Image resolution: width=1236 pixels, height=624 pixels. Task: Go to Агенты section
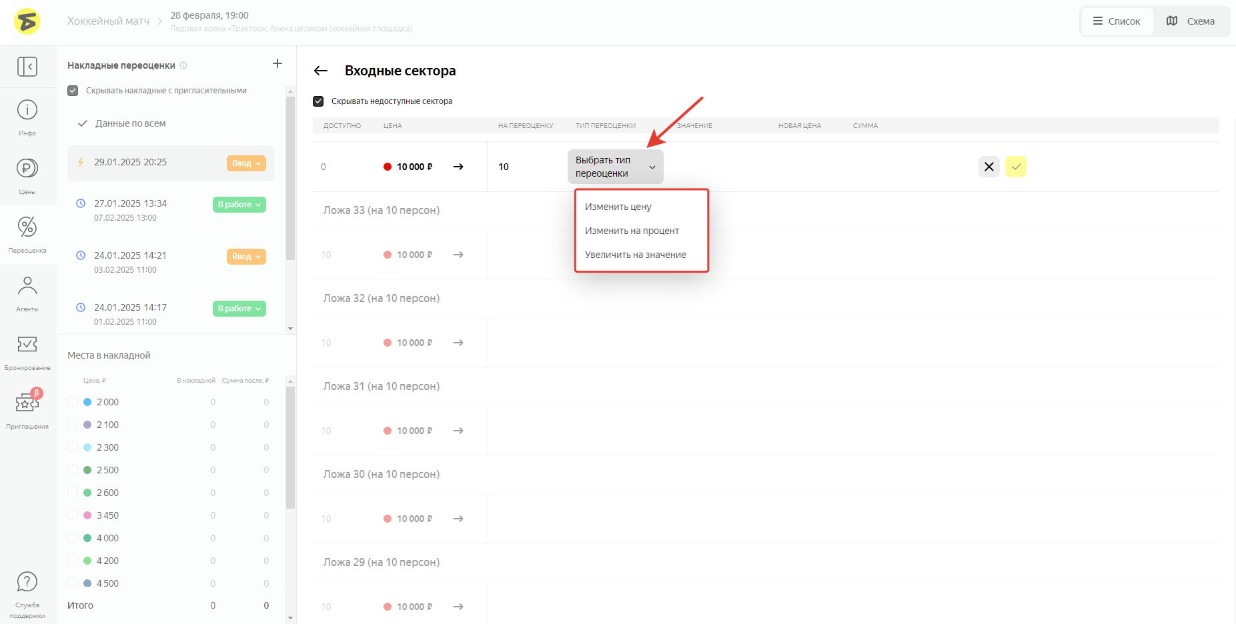(x=27, y=293)
